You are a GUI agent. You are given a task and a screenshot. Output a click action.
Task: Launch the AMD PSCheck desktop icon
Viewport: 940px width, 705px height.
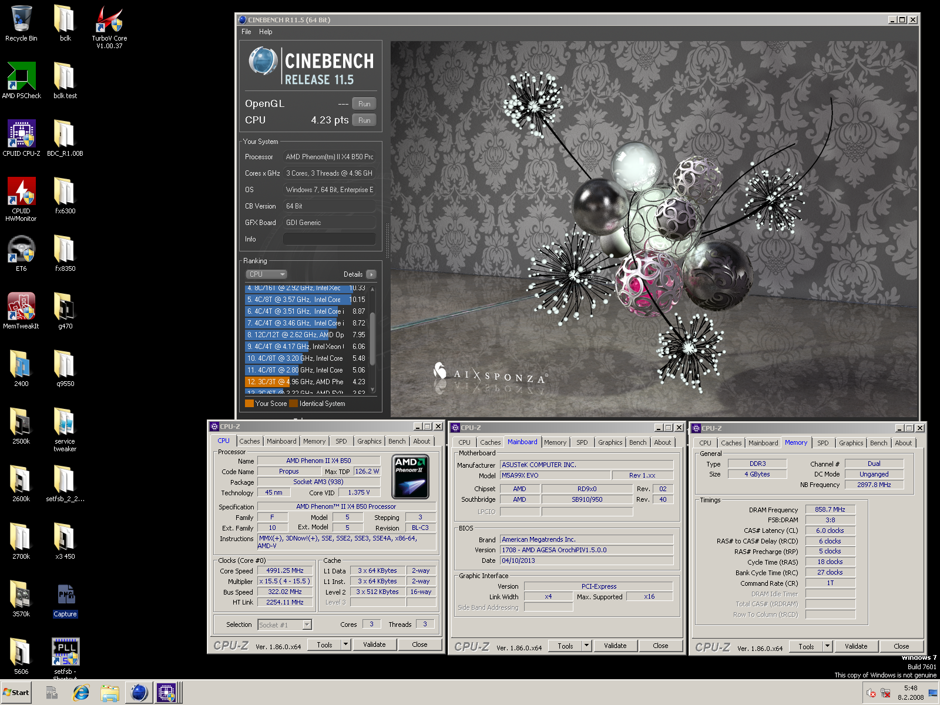pyautogui.click(x=21, y=80)
